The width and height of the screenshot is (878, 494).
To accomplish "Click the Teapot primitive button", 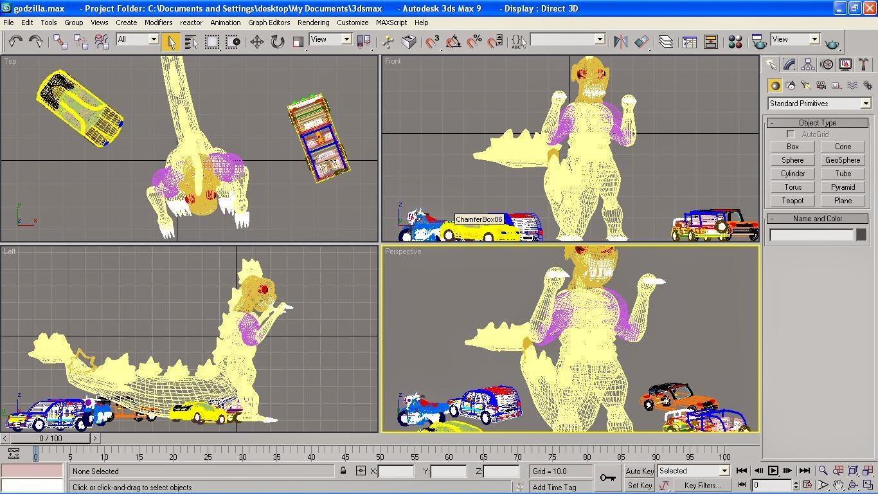I will pyautogui.click(x=793, y=201).
